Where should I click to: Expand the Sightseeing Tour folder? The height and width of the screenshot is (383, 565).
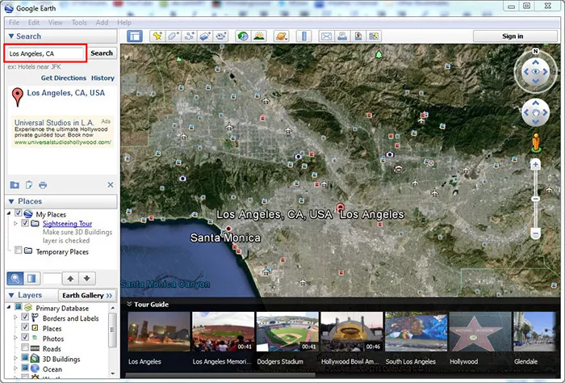point(15,224)
